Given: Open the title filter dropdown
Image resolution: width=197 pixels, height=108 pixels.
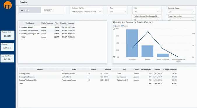Looking at the screenshot, I should (147, 12).
